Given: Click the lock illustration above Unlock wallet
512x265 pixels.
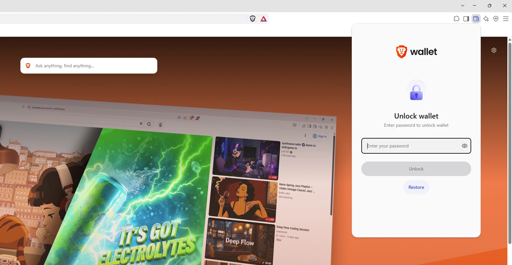Looking at the screenshot, I should [x=416, y=90].
